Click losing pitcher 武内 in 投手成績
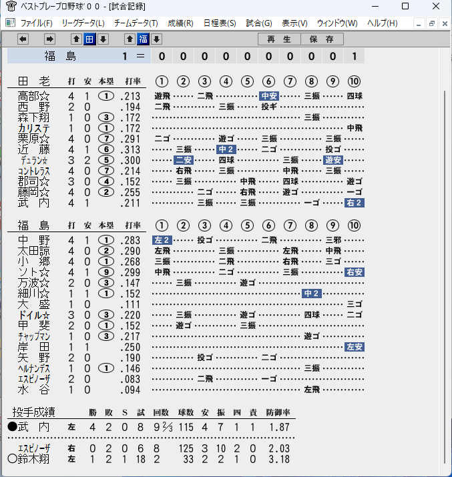Image resolution: width=452 pixels, height=477 pixels. click(33, 427)
